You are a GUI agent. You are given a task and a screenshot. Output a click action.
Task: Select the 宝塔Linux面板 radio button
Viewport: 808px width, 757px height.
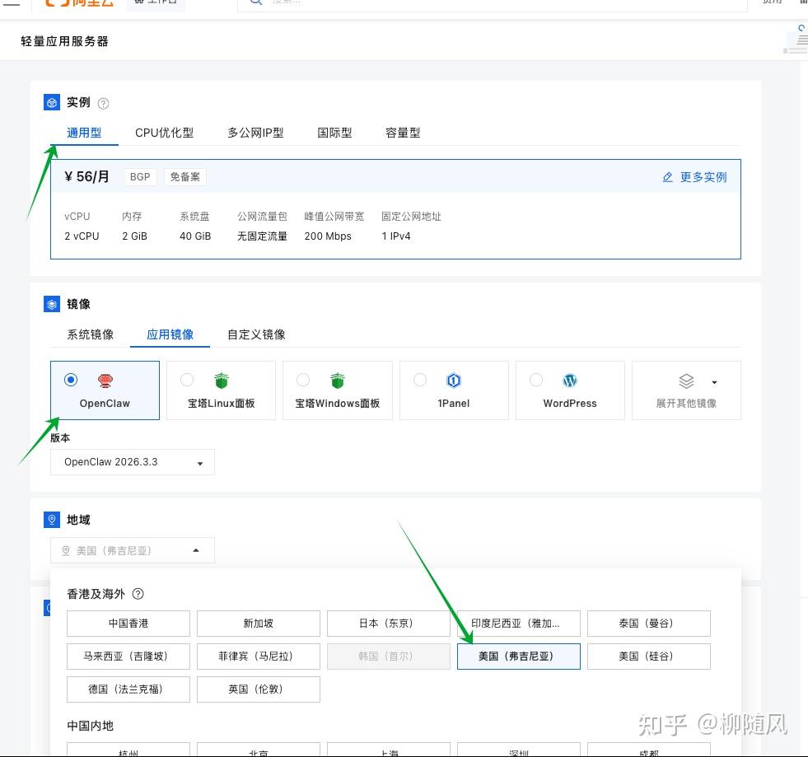coord(187,380)
